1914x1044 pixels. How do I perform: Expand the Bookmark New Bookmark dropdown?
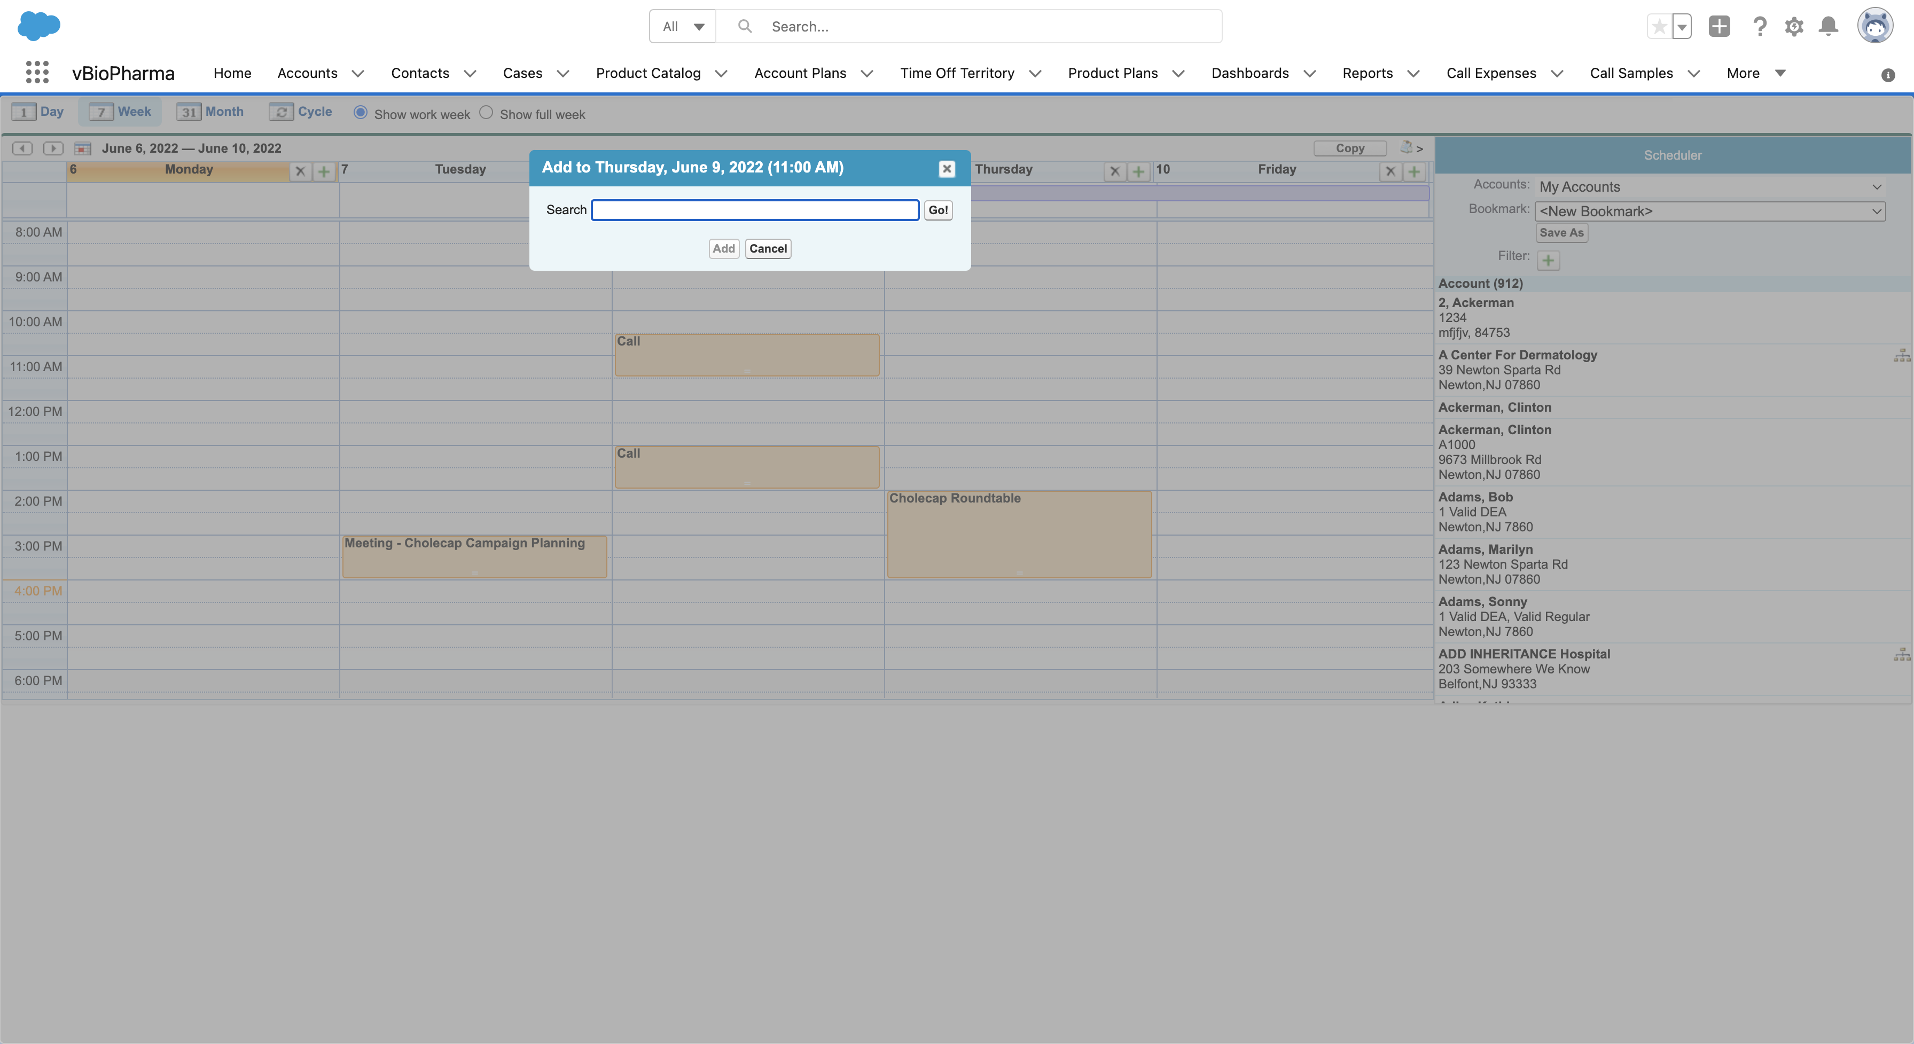coord(1709,211)
